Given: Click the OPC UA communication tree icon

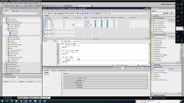Looking at the screenshot, I should tap(8, 50).
